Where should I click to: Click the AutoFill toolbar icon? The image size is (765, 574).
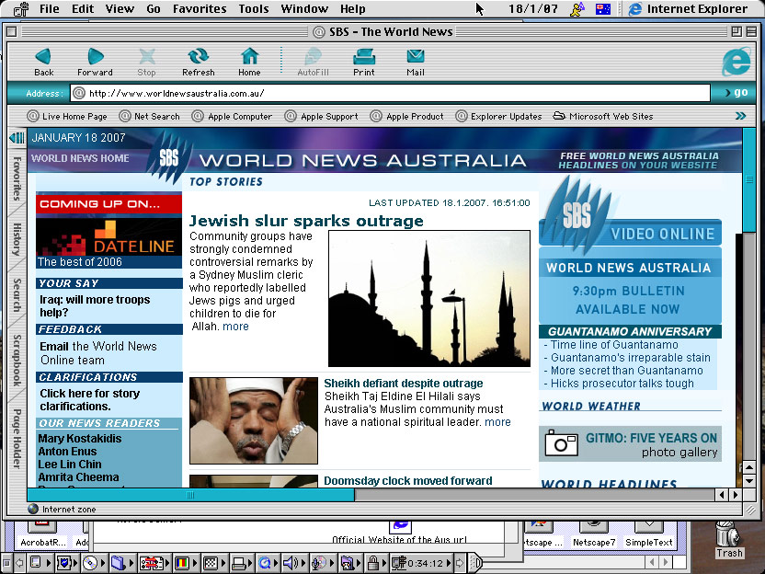[x=313, y=62]
